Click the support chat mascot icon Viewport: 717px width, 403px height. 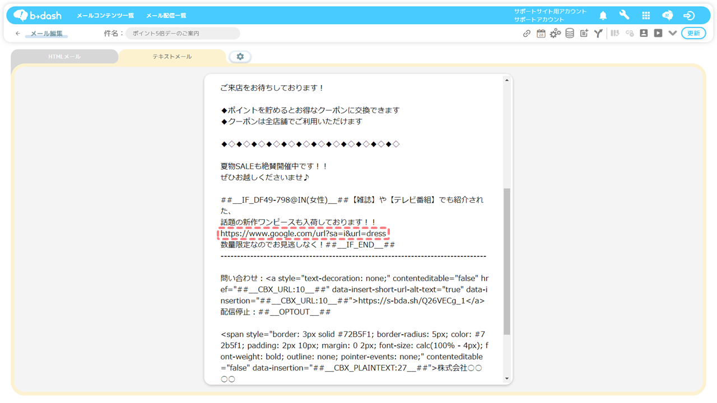click(x=667, y=16)
